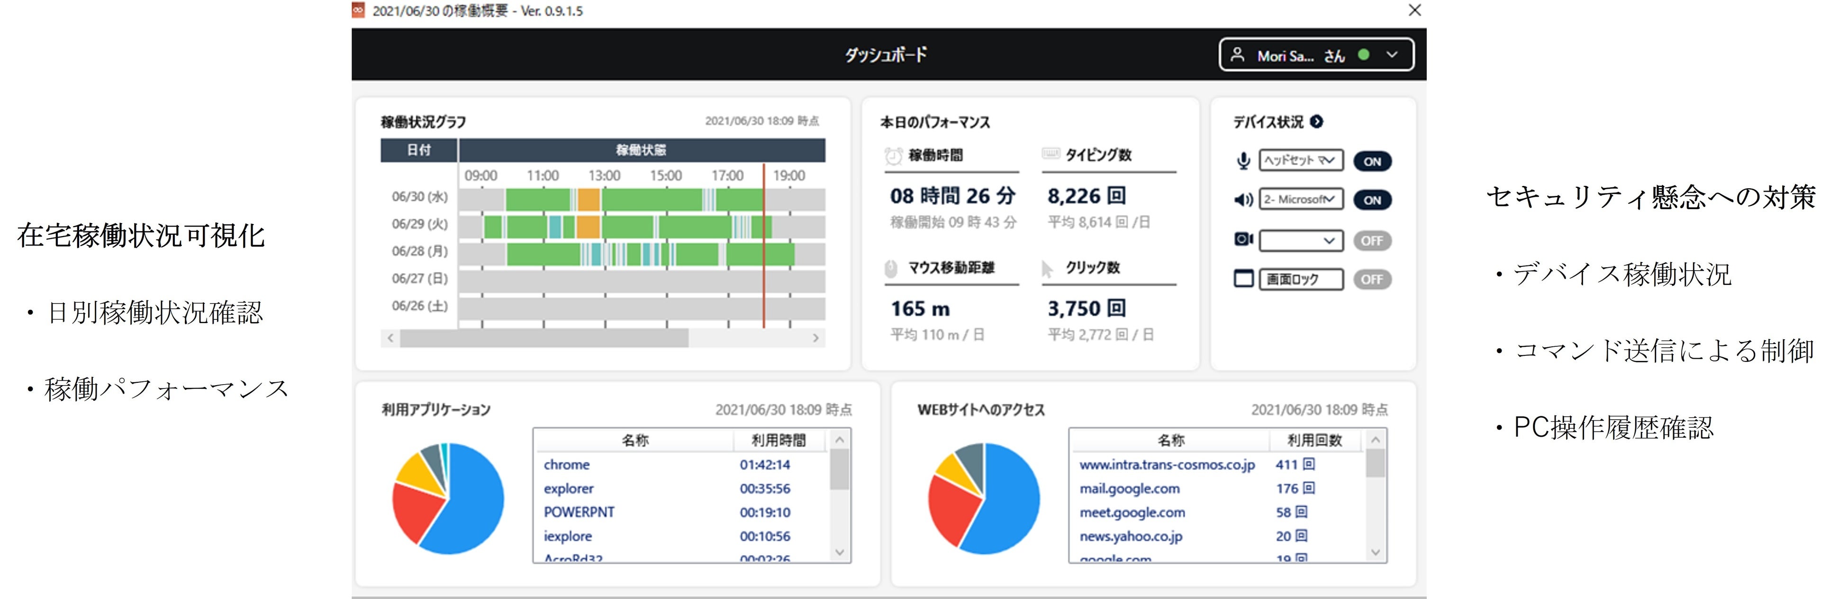Click the screen lock monitor icon
This screenshot has width=1848, height=599.
(1243, 279)
